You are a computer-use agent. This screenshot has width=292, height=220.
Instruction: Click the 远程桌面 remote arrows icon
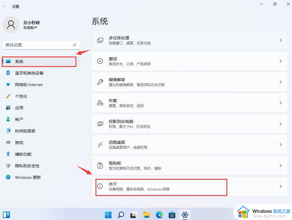click(100, 145)
